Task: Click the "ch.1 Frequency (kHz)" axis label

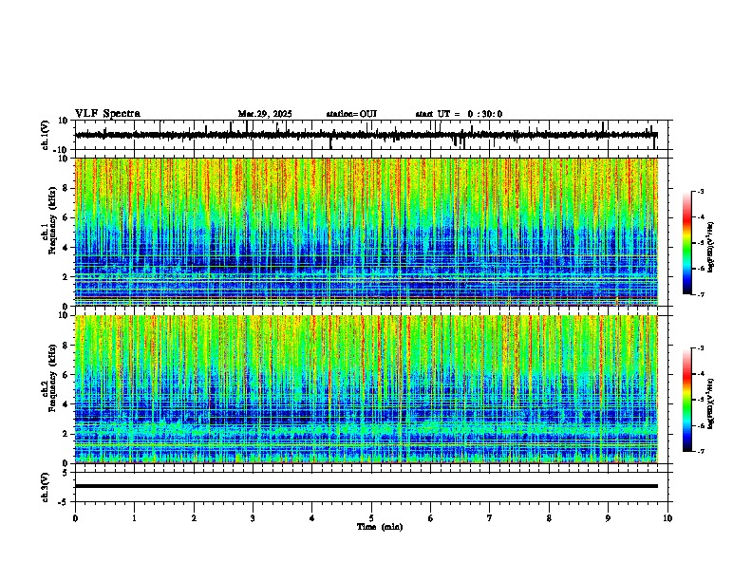Action: click(49, 220)
